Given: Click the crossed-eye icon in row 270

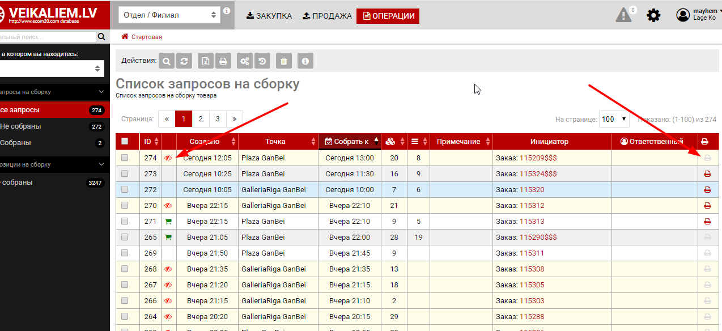Looking at the screenshot, I should [168, 206].
